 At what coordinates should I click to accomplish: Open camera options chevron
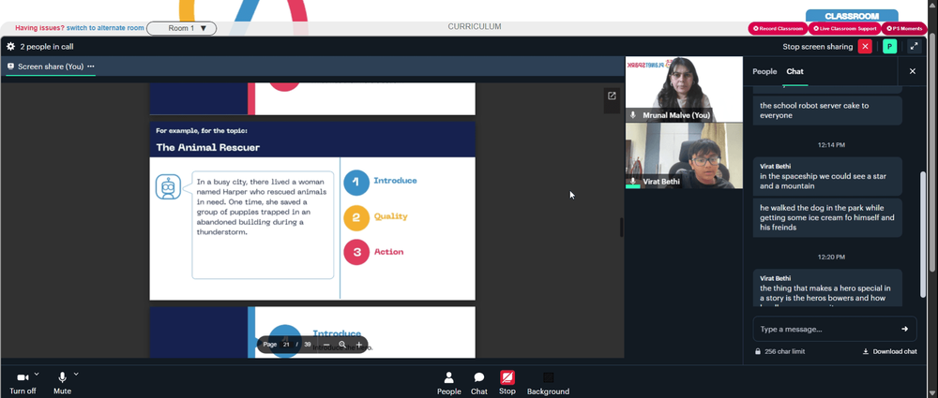(x=37, y=374)
